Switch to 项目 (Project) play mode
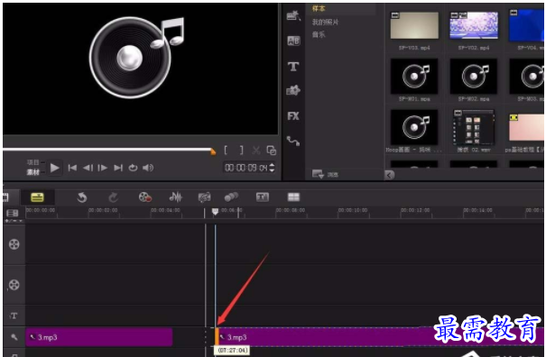Image resolution: width=546 pixels, height=357 pixels. [x=33, y=162]
